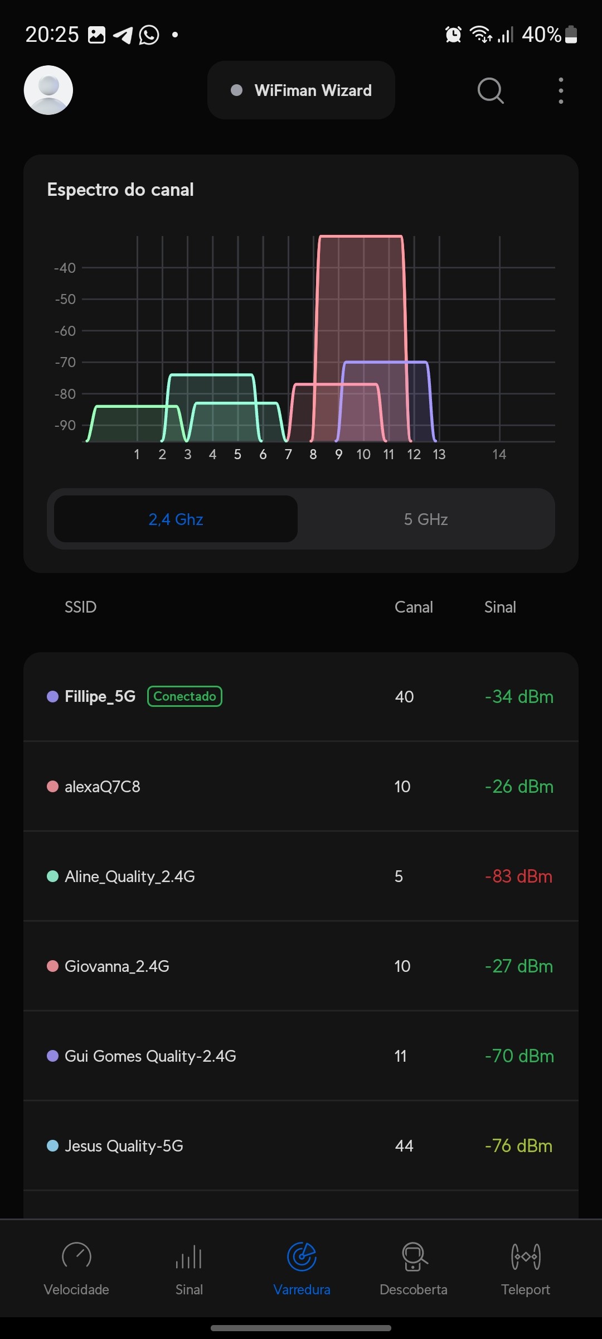This screenshot has height=1339, width=602.
Task: Sort networks by Canal column
Action: (414, 607)
